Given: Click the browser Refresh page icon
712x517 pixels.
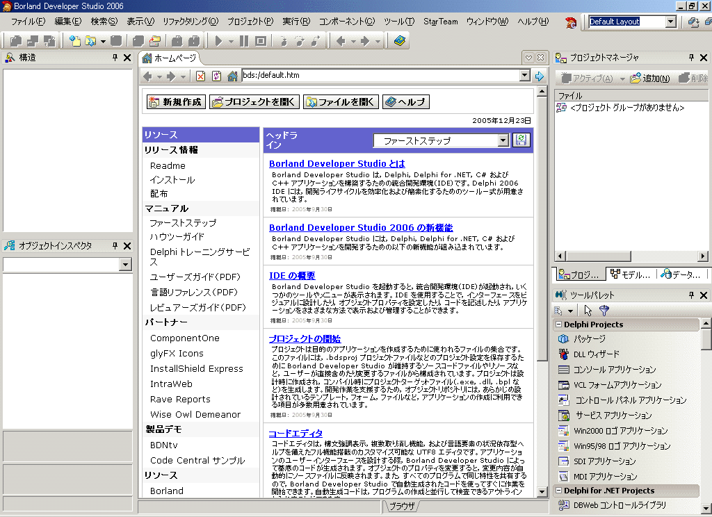Looking at the screenshot, I should coord(217,76).
